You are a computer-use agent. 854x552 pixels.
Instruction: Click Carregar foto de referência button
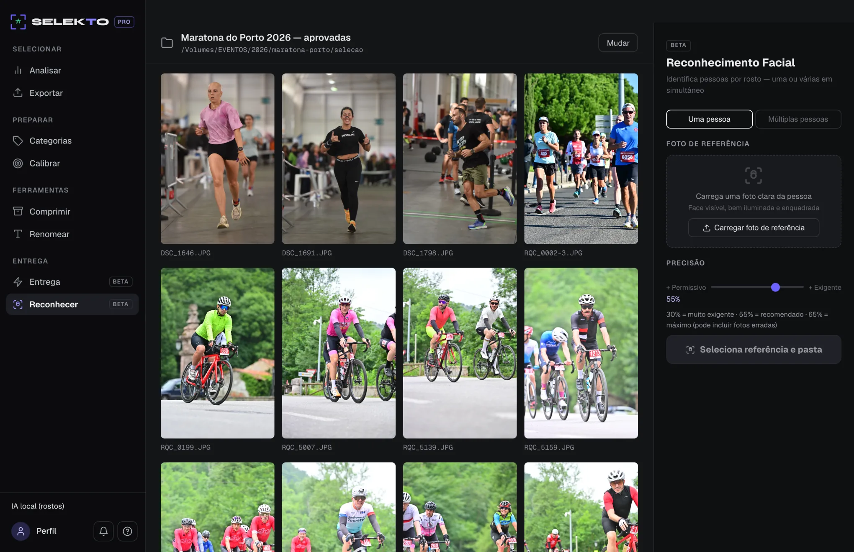click(x=754, y=228)
